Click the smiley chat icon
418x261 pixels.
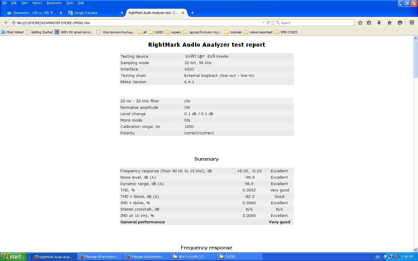pyautogui.click(x=400, y=23)
